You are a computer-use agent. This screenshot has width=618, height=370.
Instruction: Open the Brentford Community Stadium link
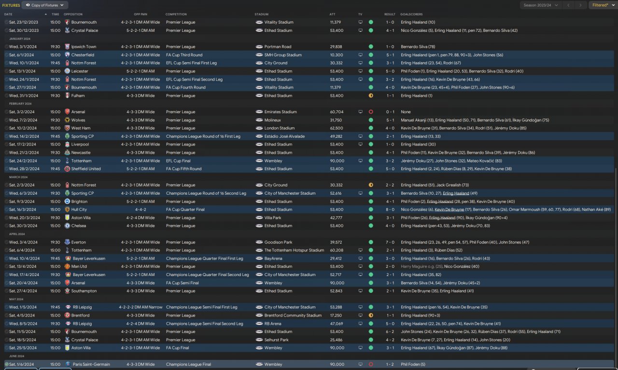(293, 316)
